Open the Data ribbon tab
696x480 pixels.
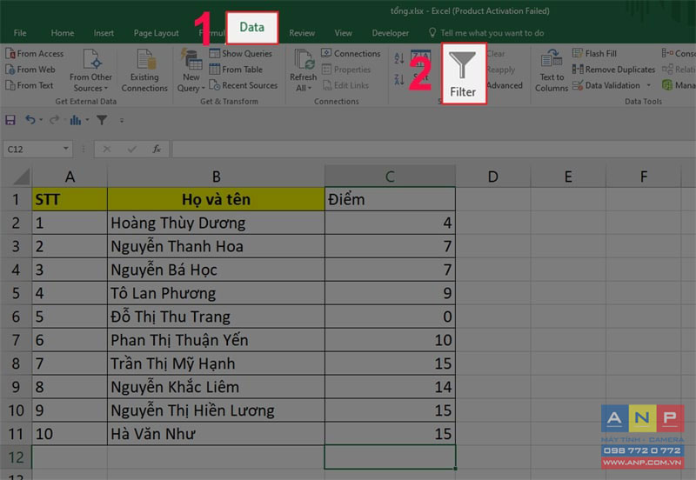[x=251, y=28]
